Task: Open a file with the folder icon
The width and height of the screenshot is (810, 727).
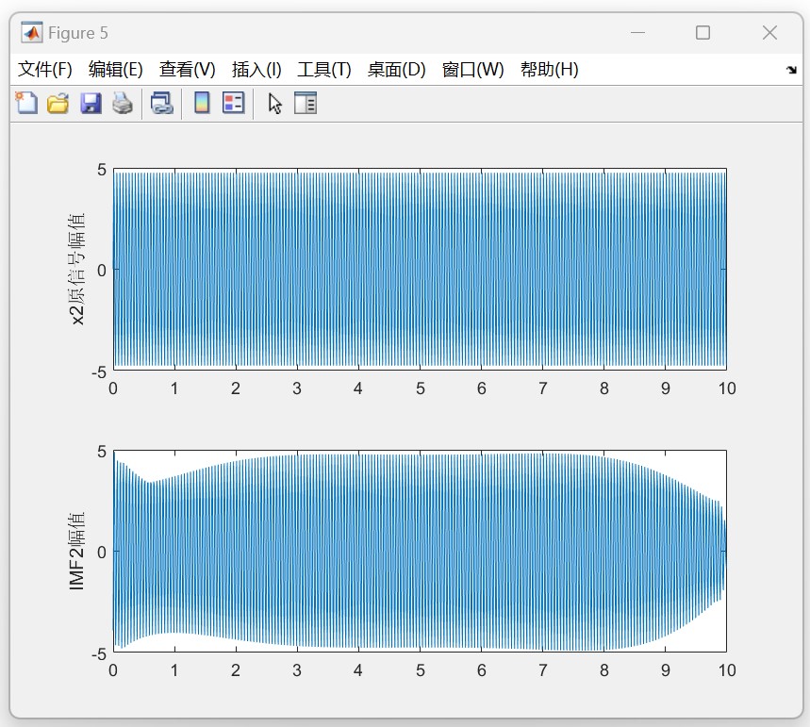Action: pyautogui.click(x=58, y=103)
